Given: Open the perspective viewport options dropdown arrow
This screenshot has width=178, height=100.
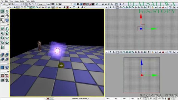Looking at the screenshot, I should pos(11,7).
